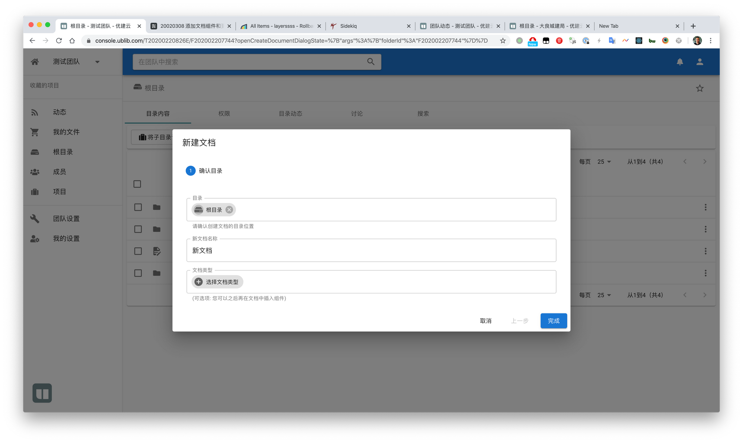Check the first folder row checkbox
The height and width of the screenshot is (443, 743).
(x=138, y=207)
